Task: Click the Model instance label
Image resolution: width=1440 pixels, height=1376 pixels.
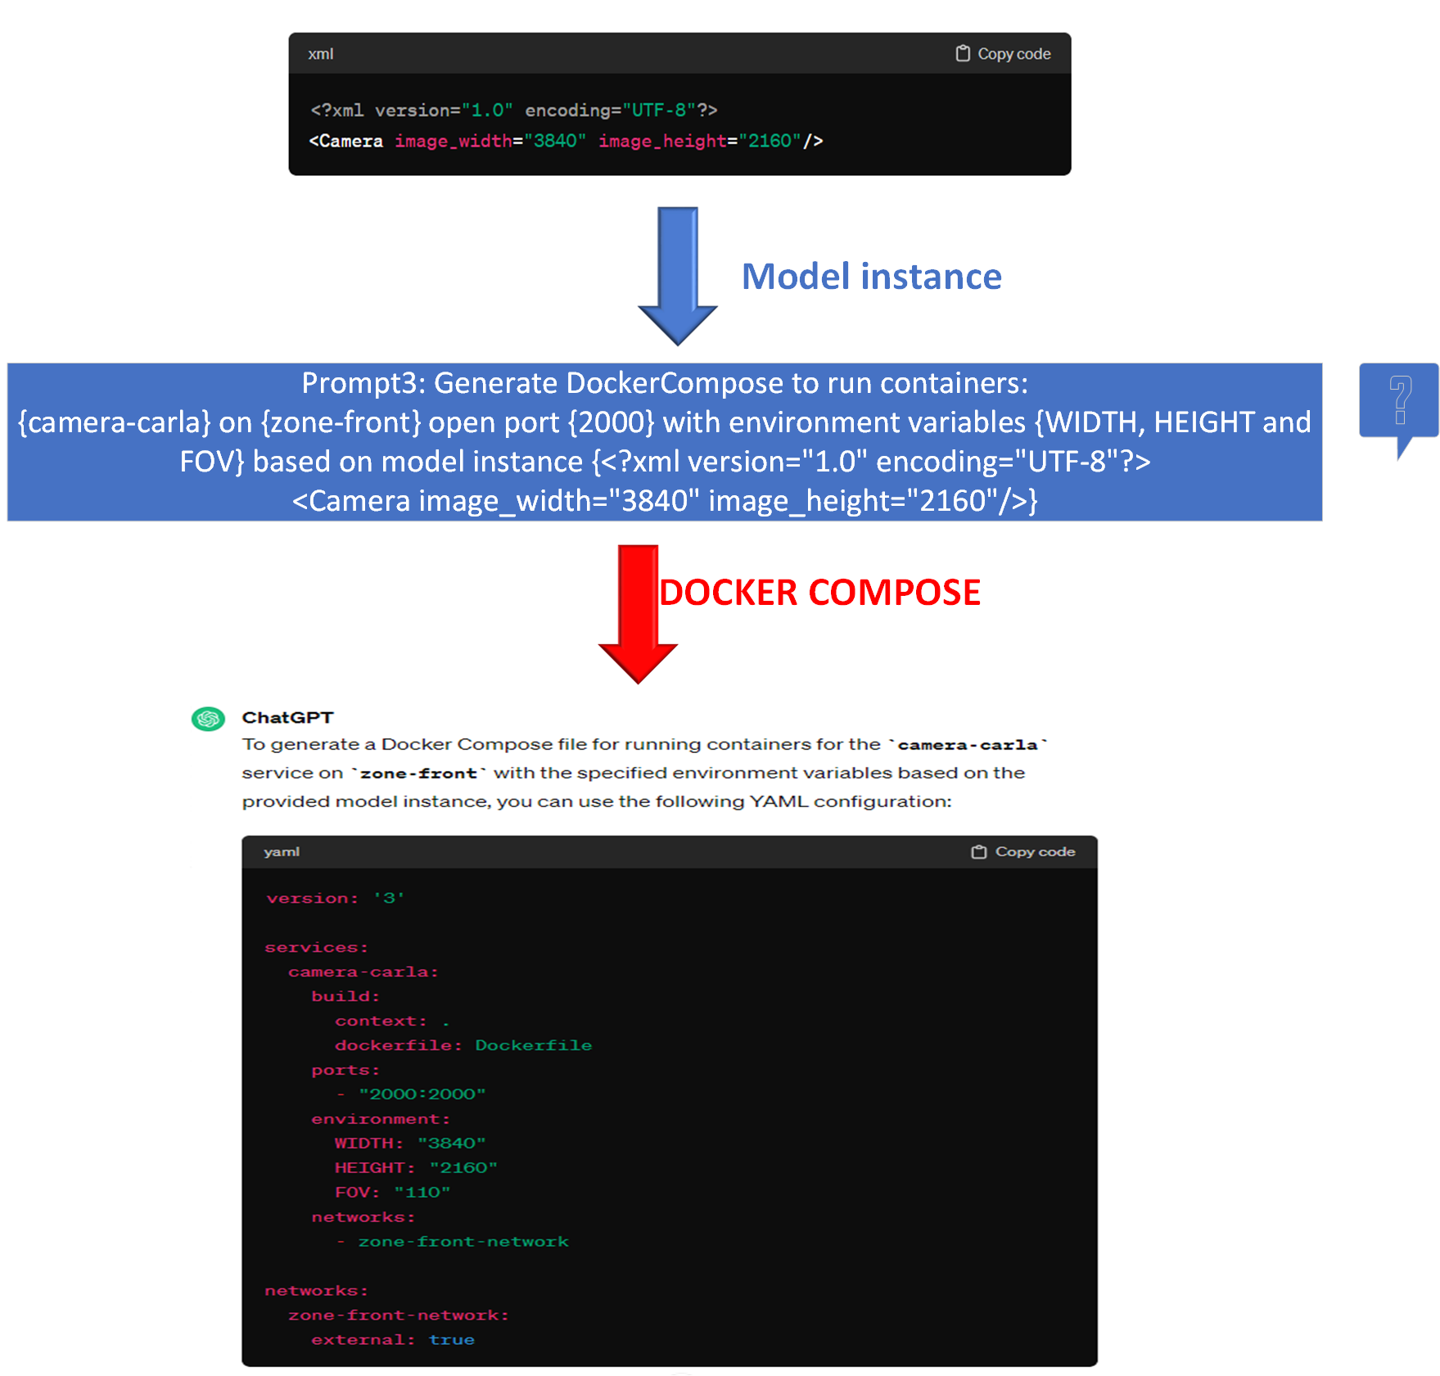Action: (x=871, y=277)
